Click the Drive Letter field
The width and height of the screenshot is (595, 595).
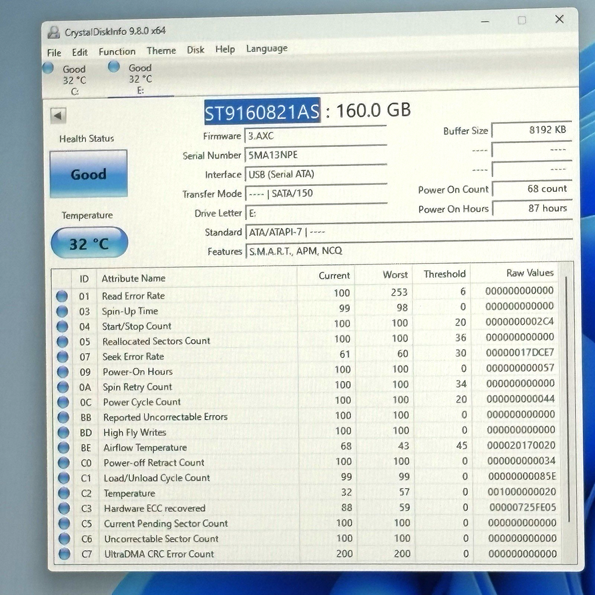tap(316, 213)
